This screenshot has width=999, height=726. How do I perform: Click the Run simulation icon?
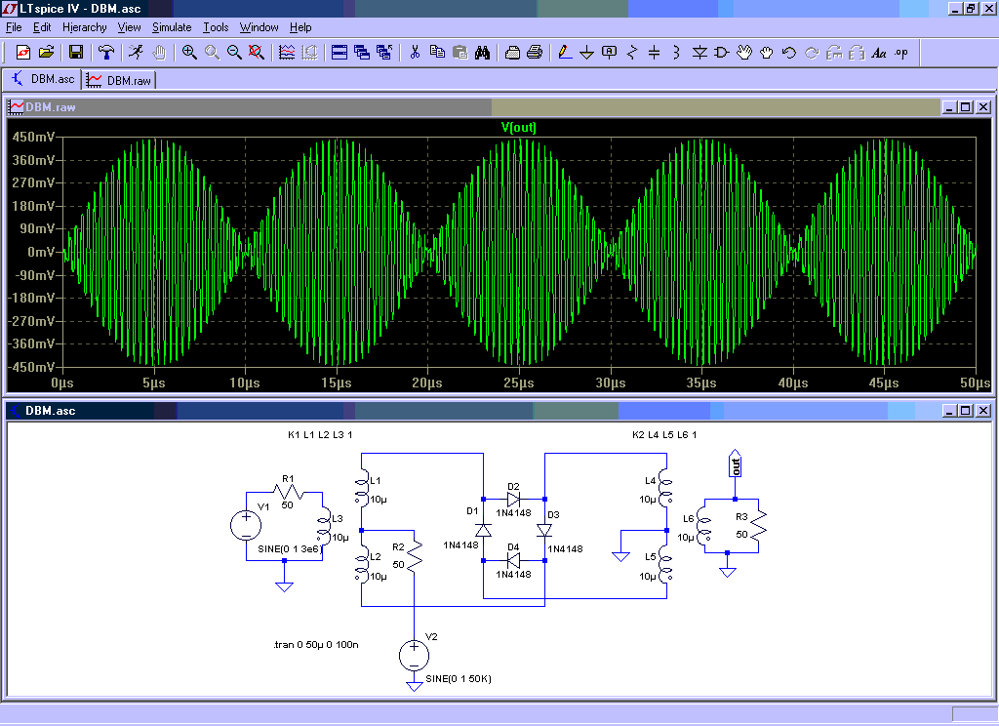(136, 53)
